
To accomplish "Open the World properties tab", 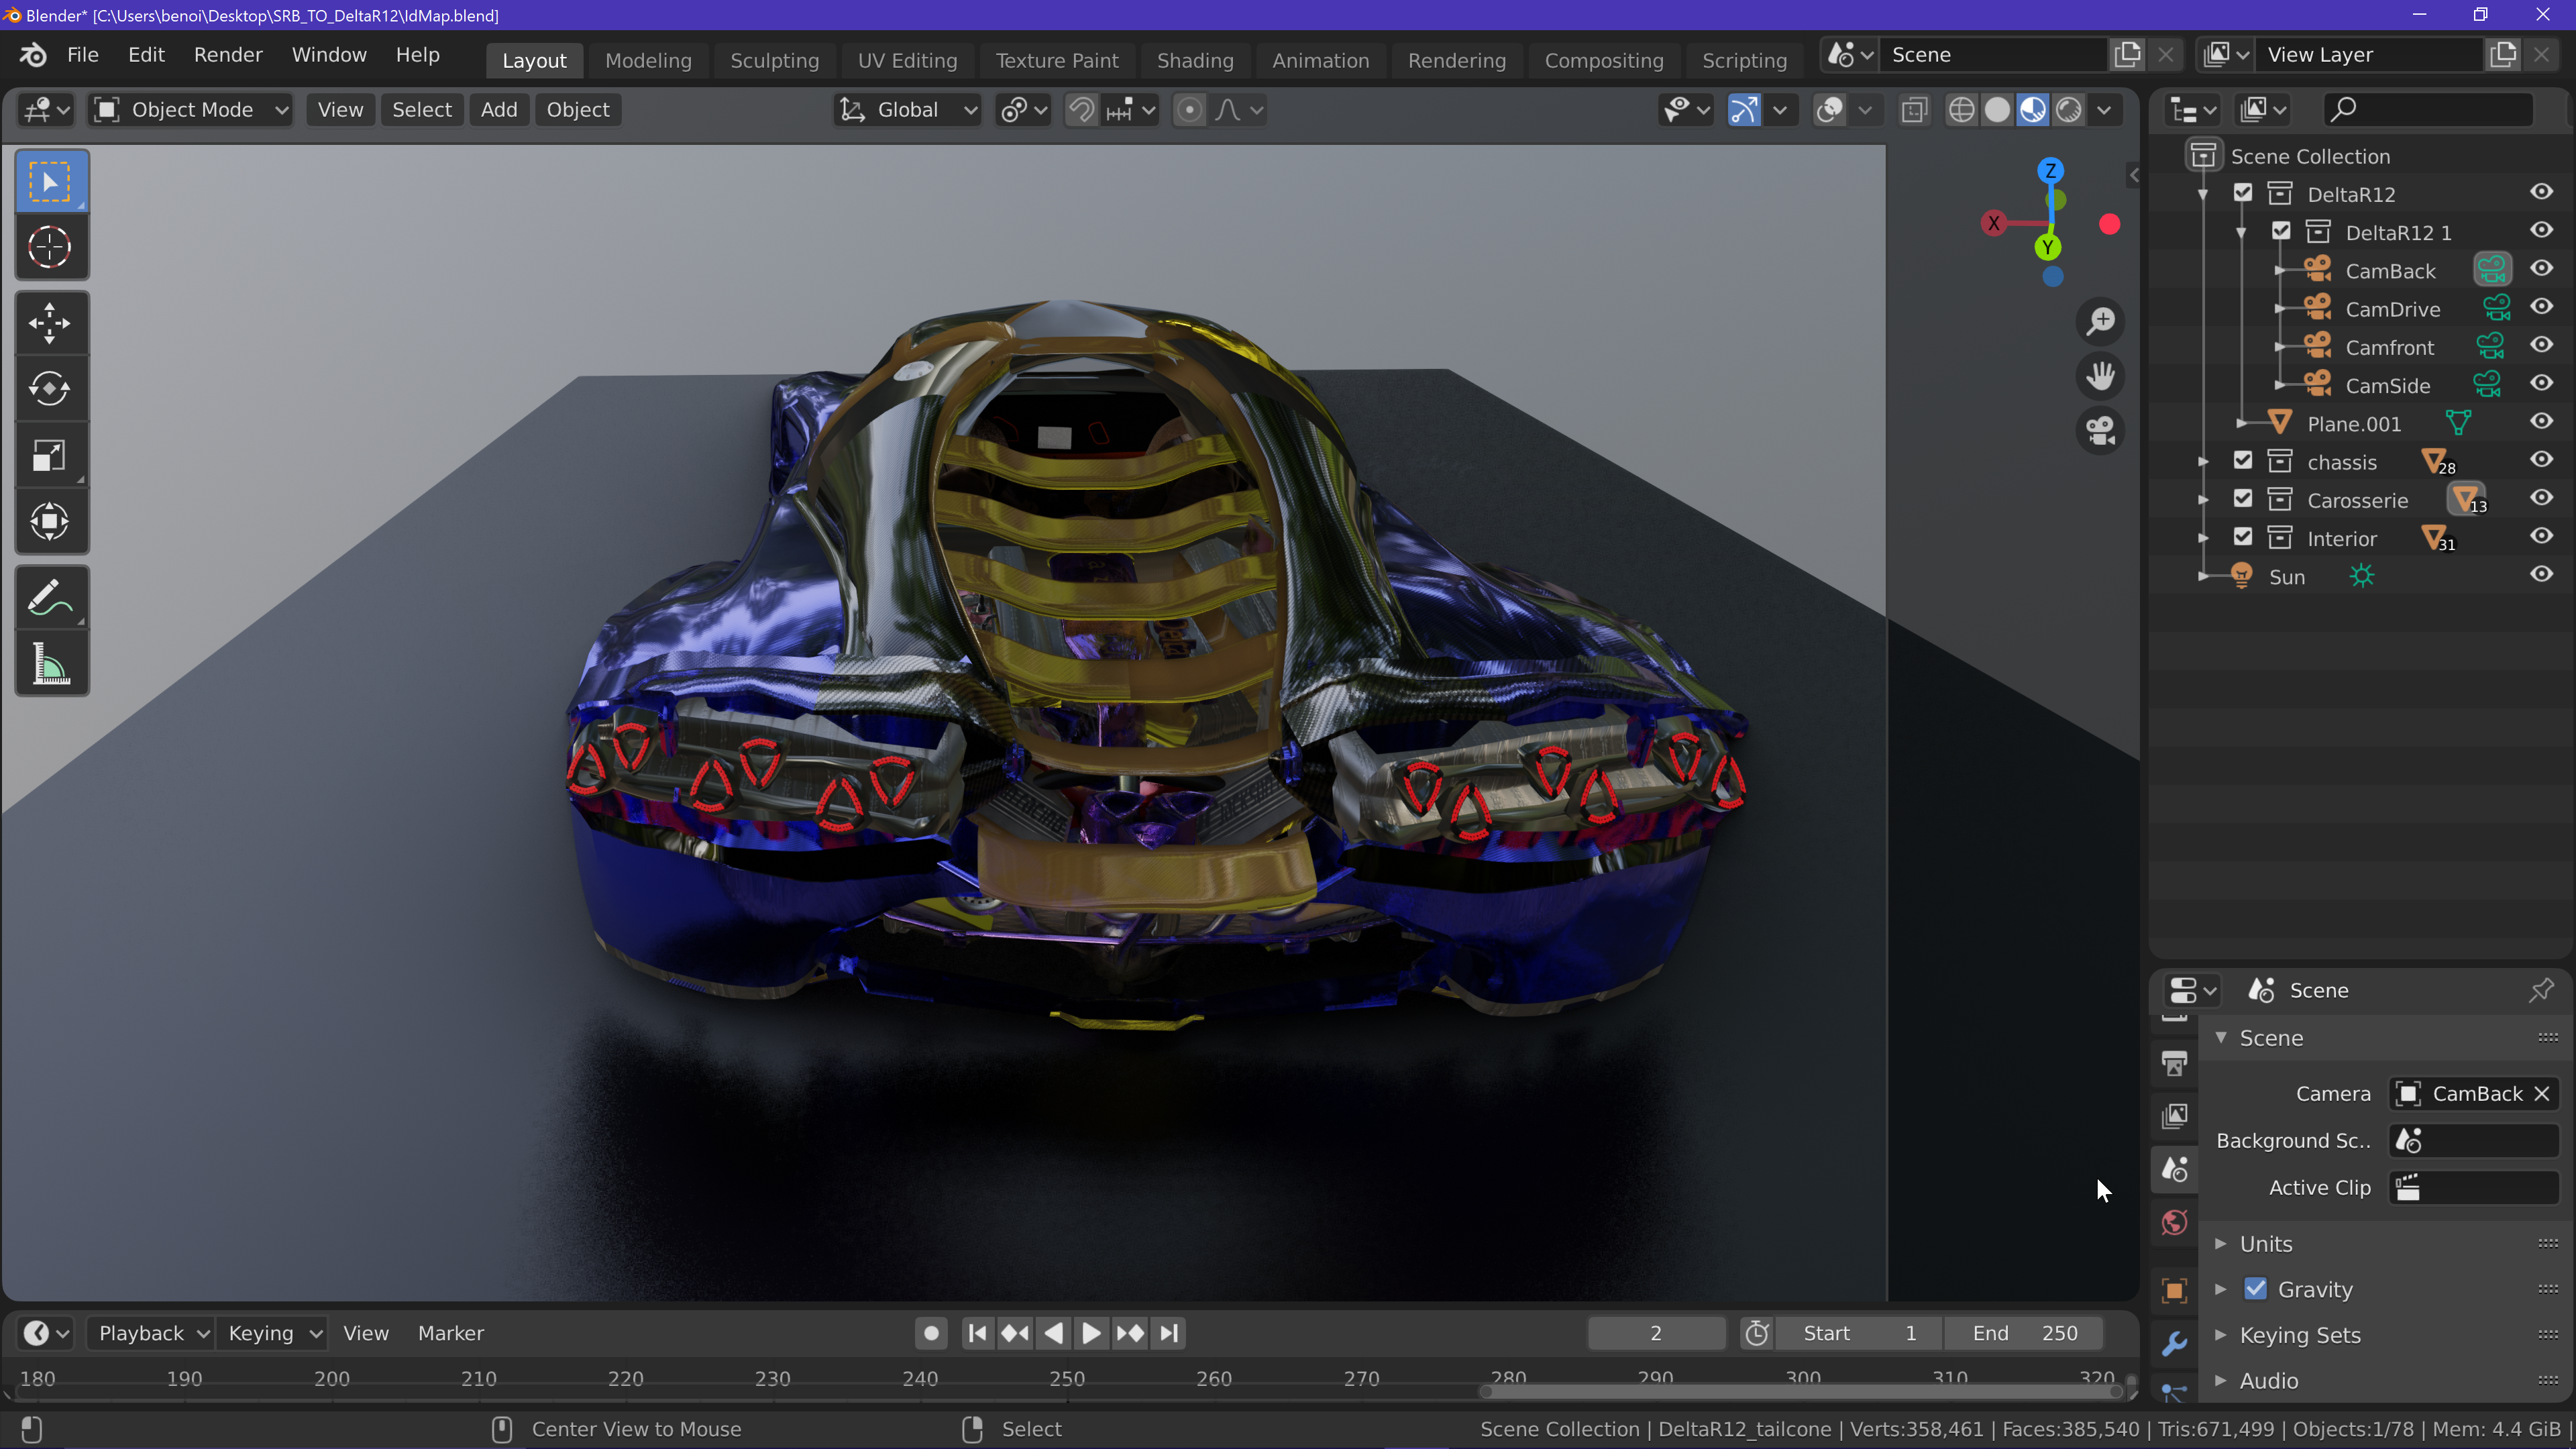I will tap(2174, 1223).
